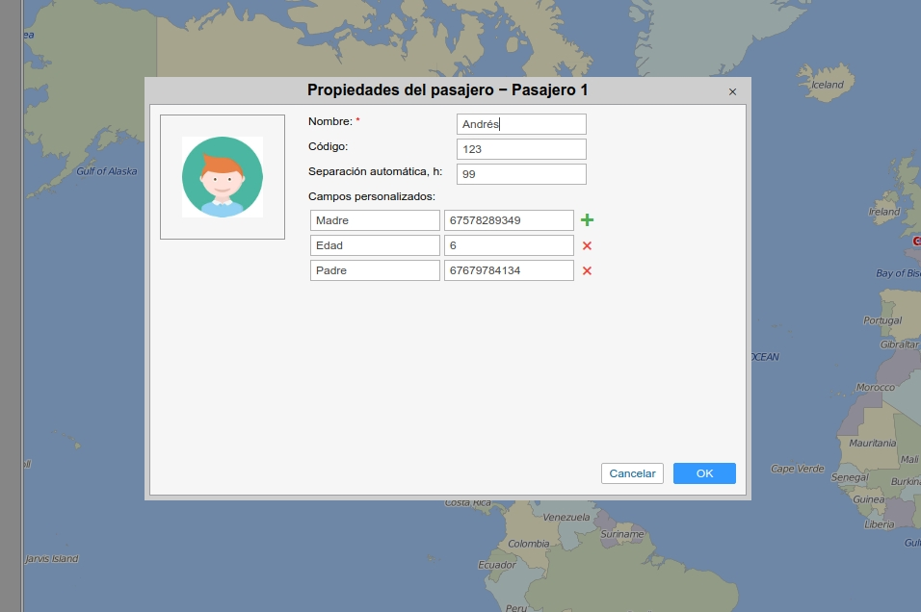Click Iceland on the background map
The height and width of the screenshot is (612, 921).
pyautogui.click(x=828, y=85)
